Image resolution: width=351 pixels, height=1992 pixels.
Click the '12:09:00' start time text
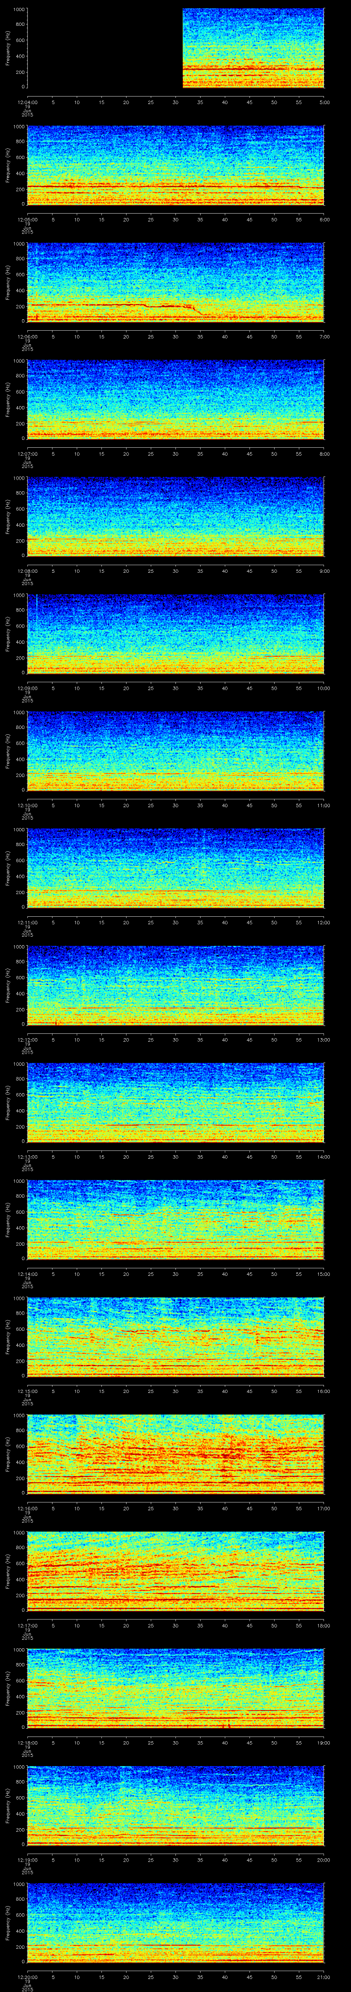tap(28, 688)
